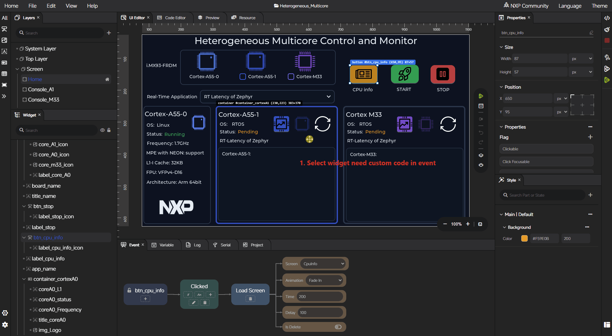The height and width of the screenshot is (336, 612).
Task: Rename widget with pencil edit icon
Action: click(591, 33)
